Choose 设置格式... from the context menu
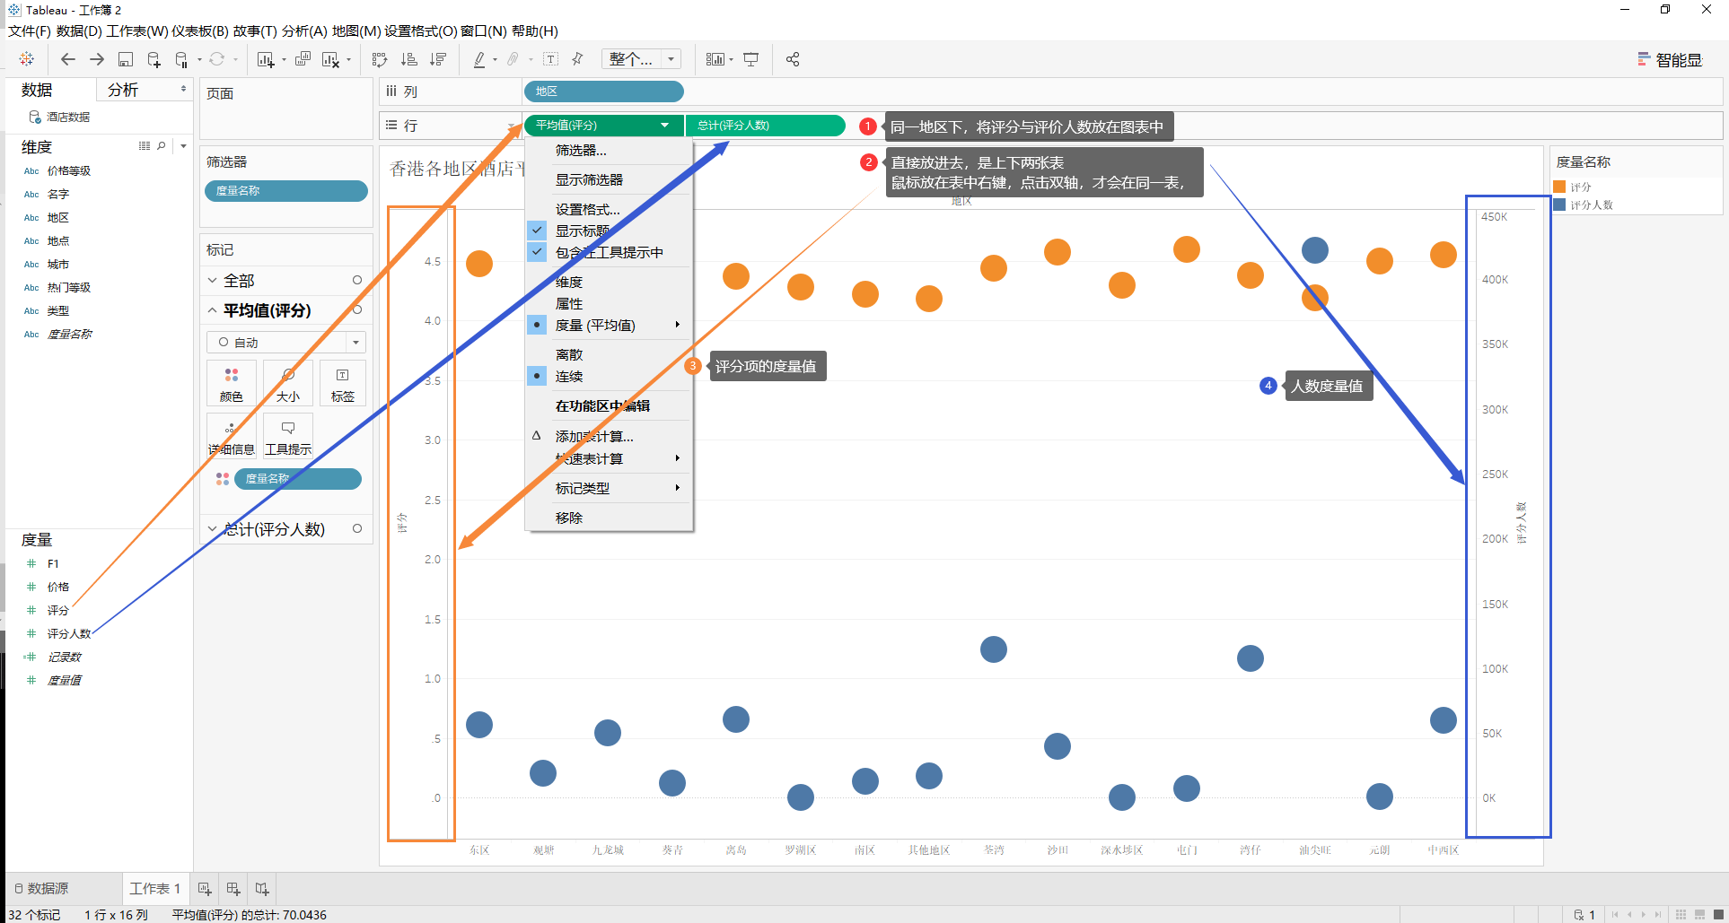This screenshot has width=1729, height=923. 588,210
